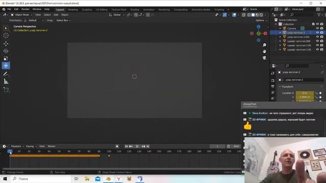Viewport: 326px width, 183px height.
Task: Select the Rotate tool
Action: point(6,51)
